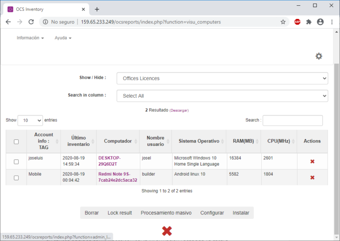Toggle the select-all checkbox in table header
Screen dimensions: 340x241
(x=16, y=142)
